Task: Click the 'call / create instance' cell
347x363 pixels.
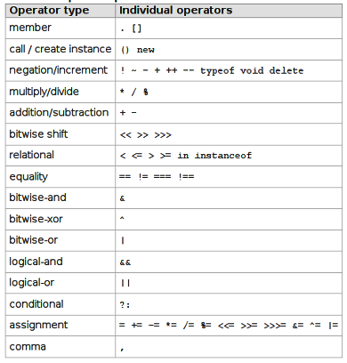Action: point(61,49)
